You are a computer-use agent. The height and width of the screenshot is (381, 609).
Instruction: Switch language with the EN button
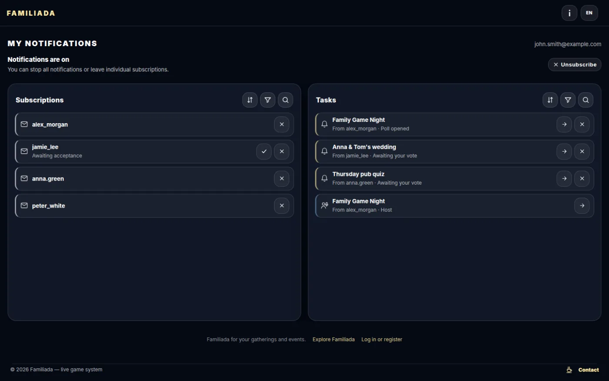coord(589,13)
